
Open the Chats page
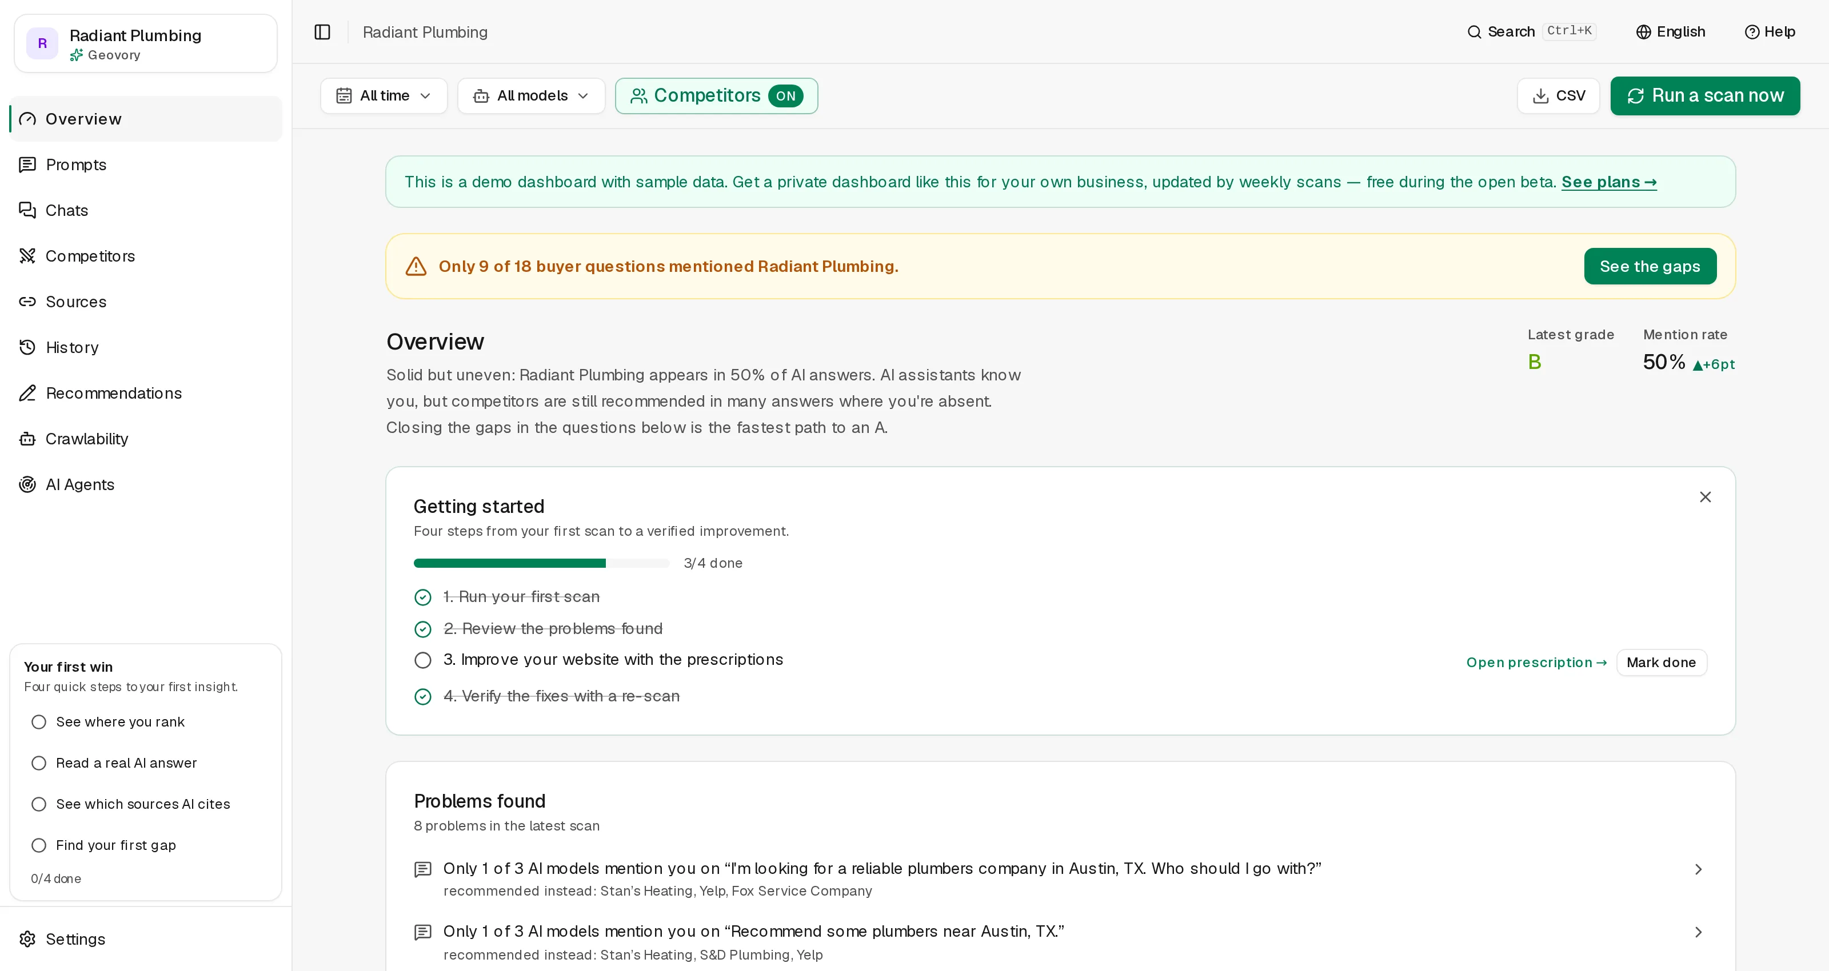146,210
